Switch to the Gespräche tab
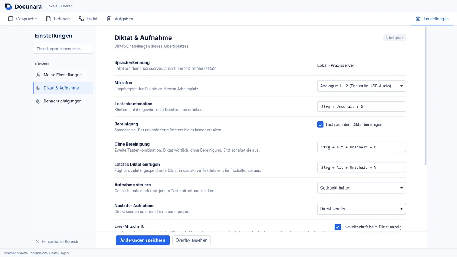 point(22,19)
